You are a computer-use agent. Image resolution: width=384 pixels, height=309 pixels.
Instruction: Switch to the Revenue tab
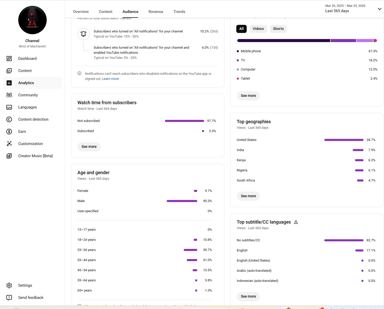[x=156, y=12]
